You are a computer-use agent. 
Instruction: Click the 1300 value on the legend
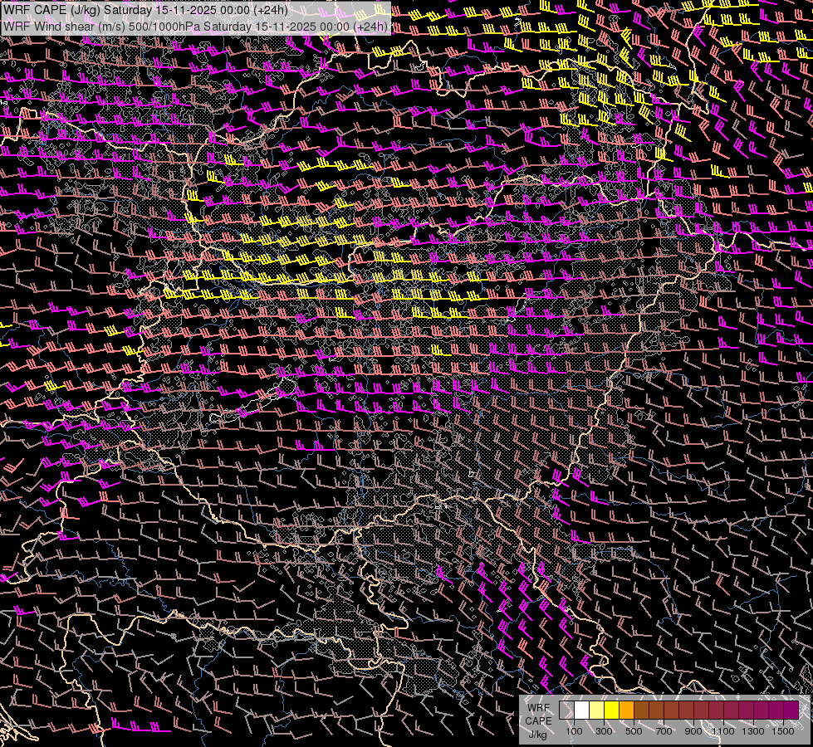[753, 731]
